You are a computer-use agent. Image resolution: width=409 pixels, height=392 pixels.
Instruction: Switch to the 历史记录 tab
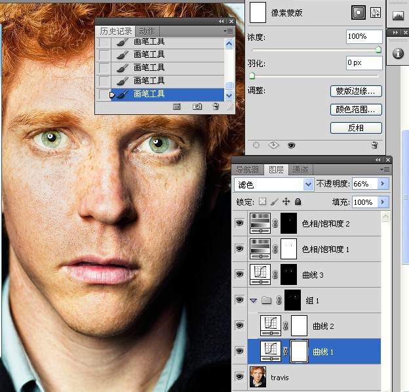click(x=116, y=32)
